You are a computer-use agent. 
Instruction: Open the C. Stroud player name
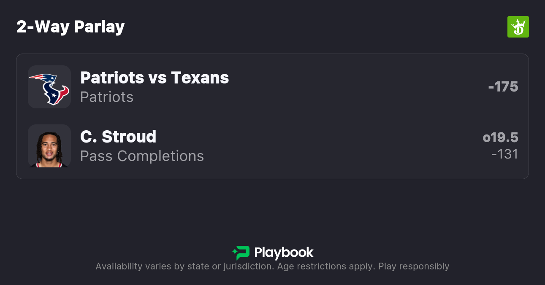coord(118,137)
